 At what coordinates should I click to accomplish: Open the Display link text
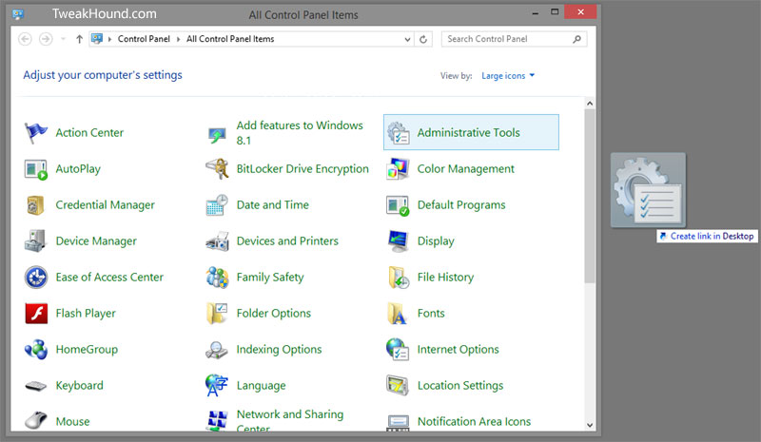(436, 241)
